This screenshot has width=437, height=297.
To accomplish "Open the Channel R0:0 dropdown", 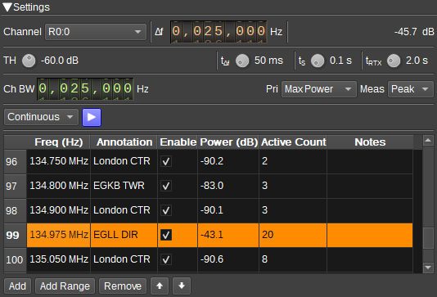I will click(96, 32).
